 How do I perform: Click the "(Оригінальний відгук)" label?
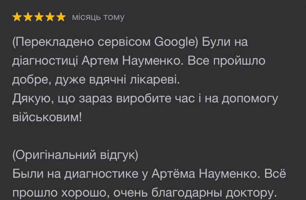[x=75, y=155]
